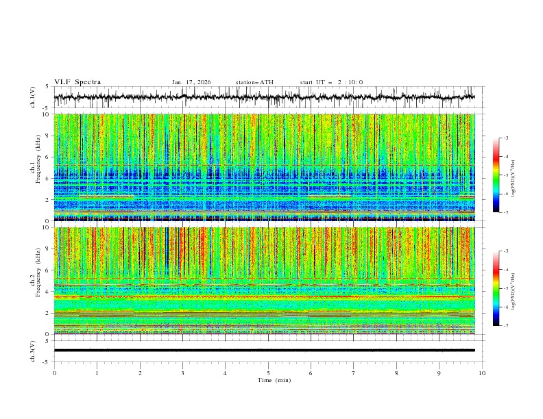
Task: Click the ch.1 spectrogram panel
Action: pos(264,167)
